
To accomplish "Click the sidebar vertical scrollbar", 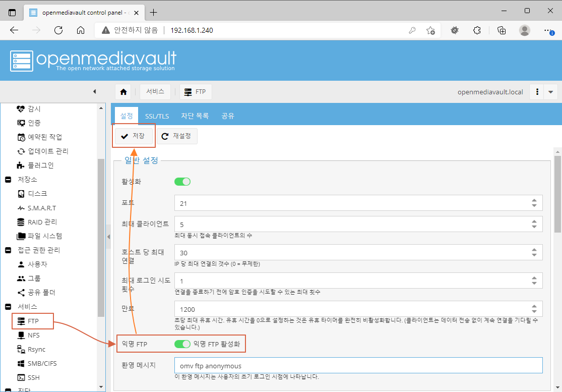I will click(101, 238).
